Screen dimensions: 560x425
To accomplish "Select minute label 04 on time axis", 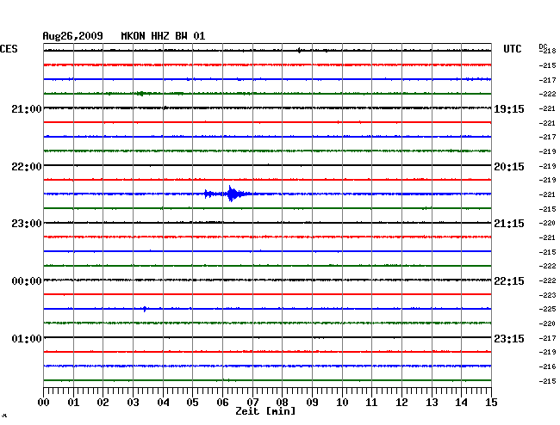I will tap(163, 403).
